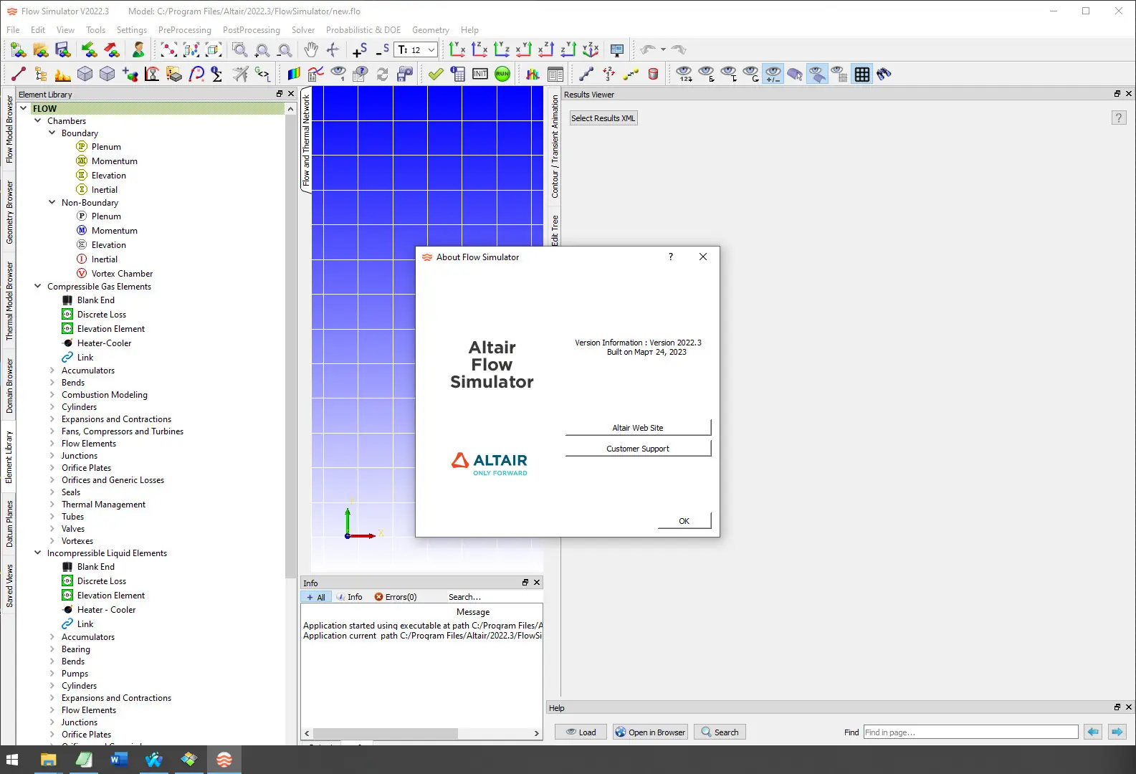Collapse the Chambers tree node

(38, 120)
